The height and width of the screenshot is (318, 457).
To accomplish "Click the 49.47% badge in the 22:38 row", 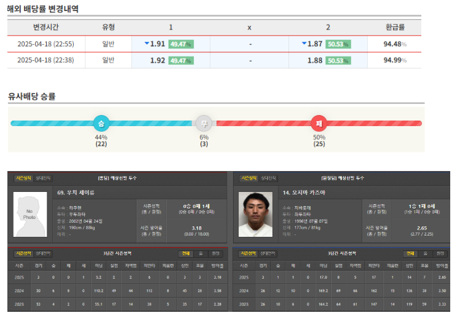I will coord(181,61).
